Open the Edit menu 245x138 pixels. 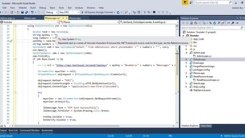tap(4, 8)
